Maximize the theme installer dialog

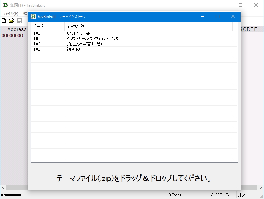[x=218, y=16]
